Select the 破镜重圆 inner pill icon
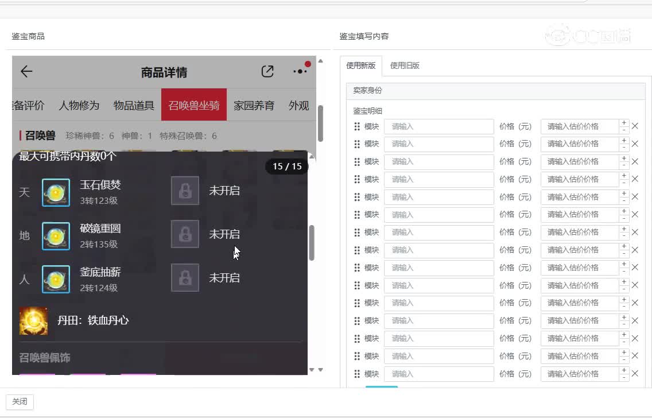This screenshot has width=652, height=418. 56,236
